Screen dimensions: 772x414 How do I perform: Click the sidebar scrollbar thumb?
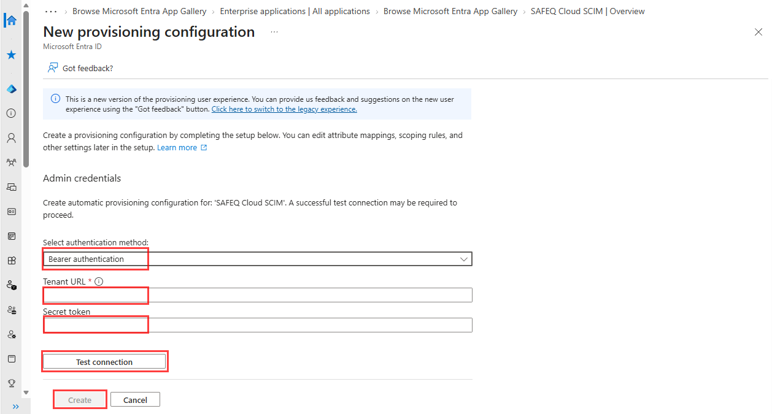pyautogui.click(x=26, y=89)
